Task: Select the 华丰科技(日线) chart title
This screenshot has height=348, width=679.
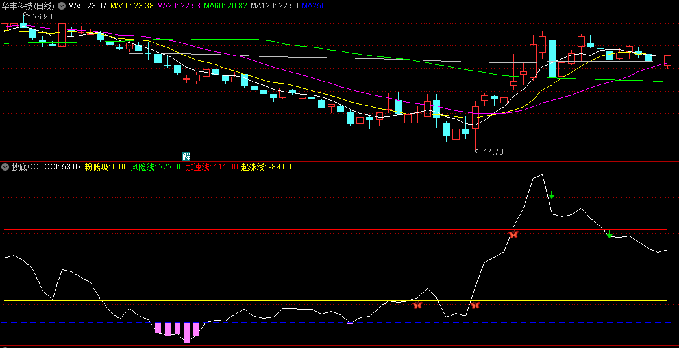Action: [x=28, y=6]
